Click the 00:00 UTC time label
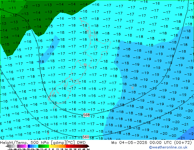 [x=160, y=143]
